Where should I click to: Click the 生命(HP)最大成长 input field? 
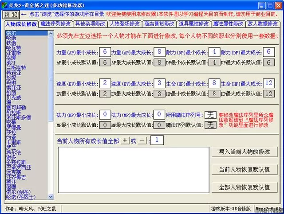coord(269,83)
